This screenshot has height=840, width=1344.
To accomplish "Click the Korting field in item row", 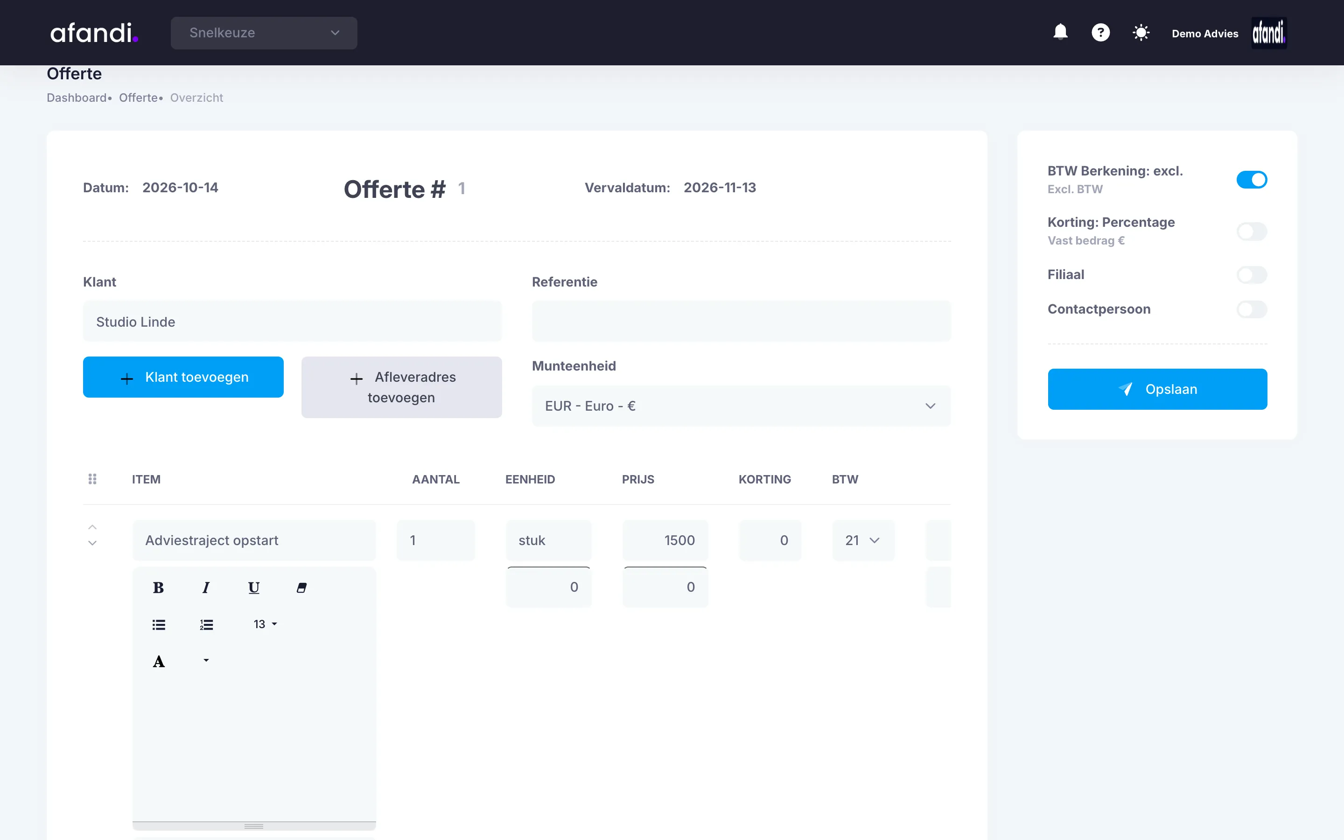I will 770,540.
